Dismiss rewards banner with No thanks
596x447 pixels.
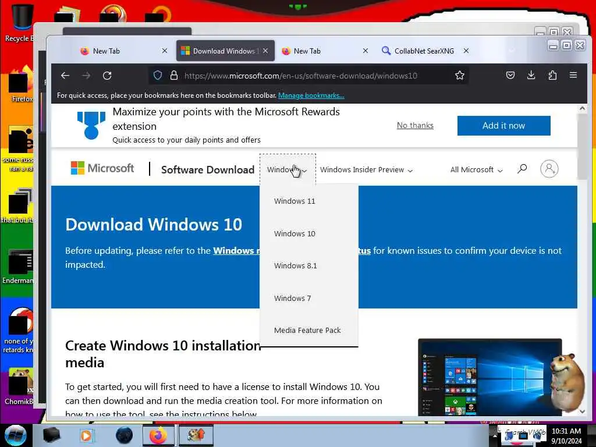coord(415,125)
